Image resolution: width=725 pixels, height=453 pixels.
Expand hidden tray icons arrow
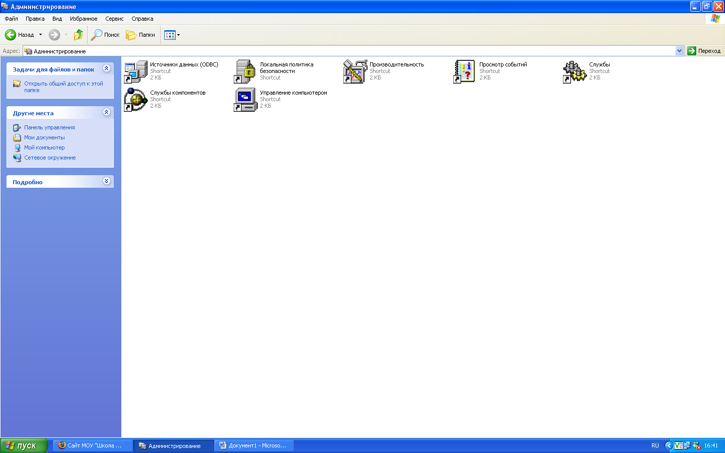(x=669, y=445)
